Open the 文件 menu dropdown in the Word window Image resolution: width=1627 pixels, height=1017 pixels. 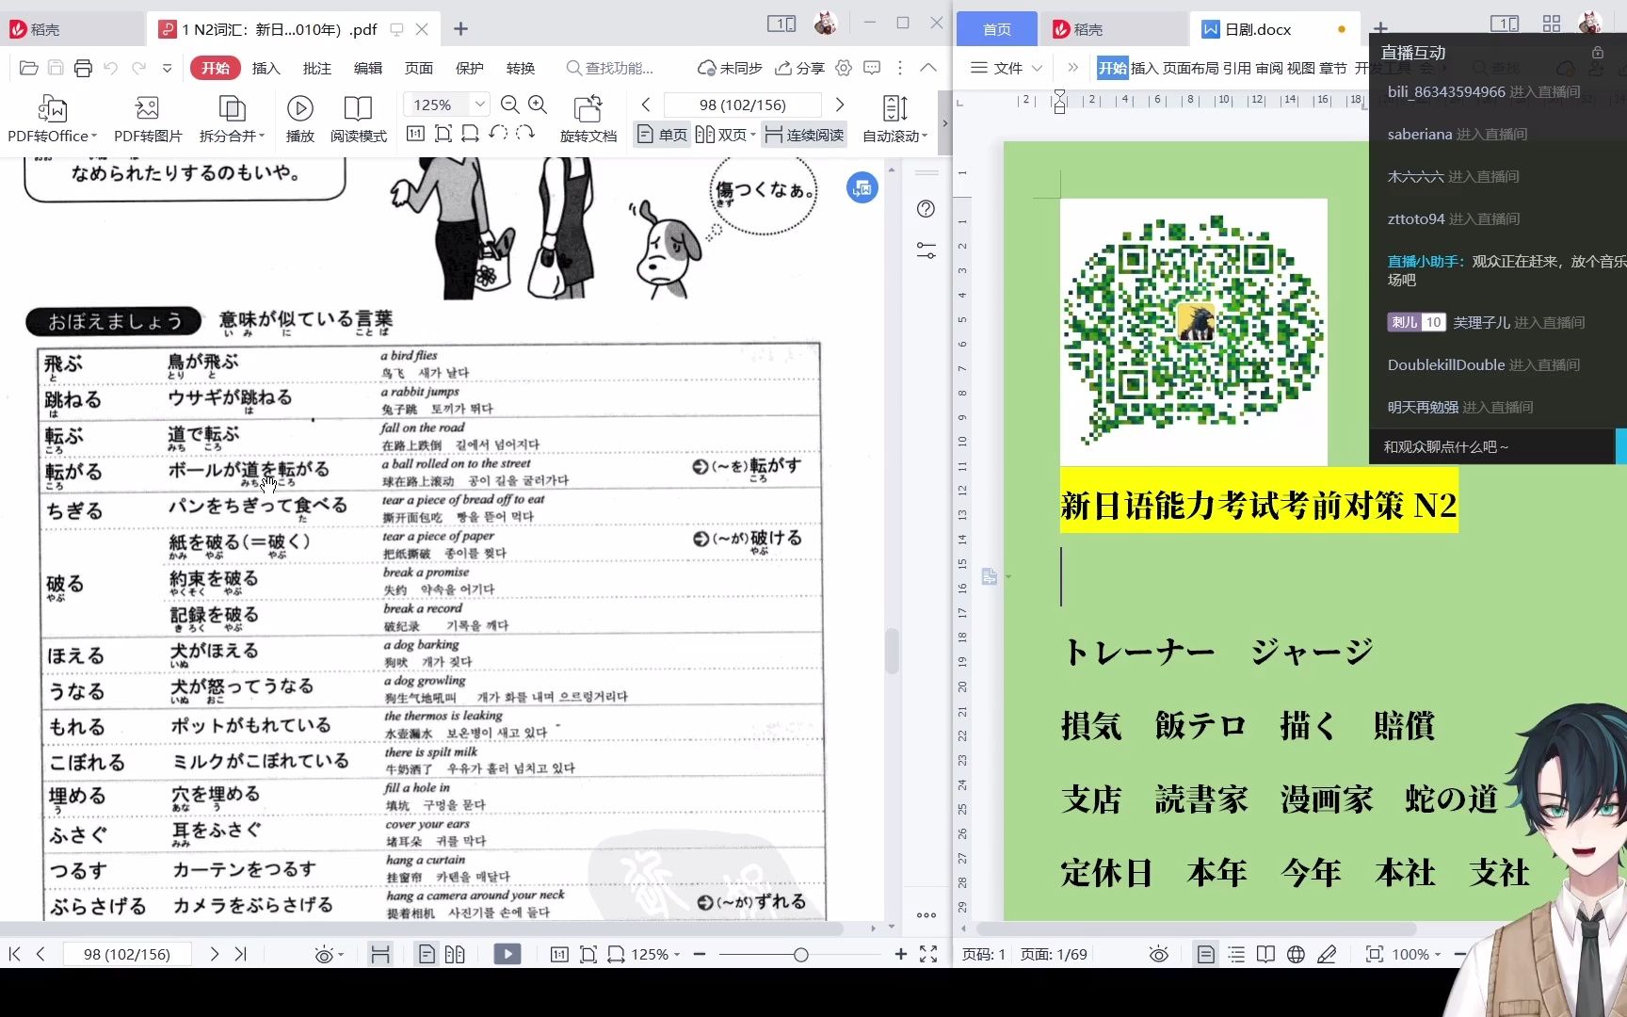click(x=1006, y=68)
